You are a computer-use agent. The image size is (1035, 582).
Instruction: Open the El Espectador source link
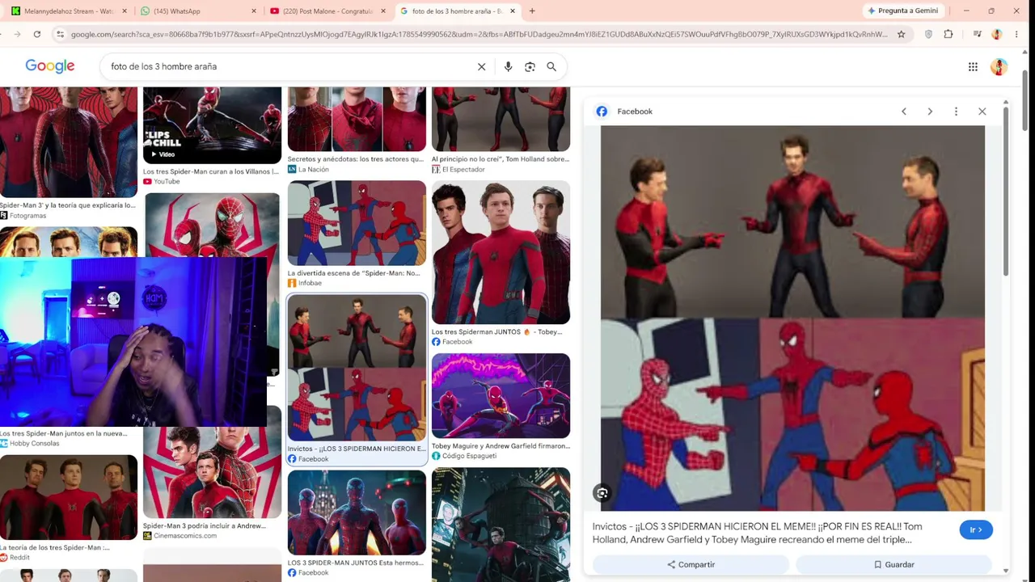click(x=458, y=170)
